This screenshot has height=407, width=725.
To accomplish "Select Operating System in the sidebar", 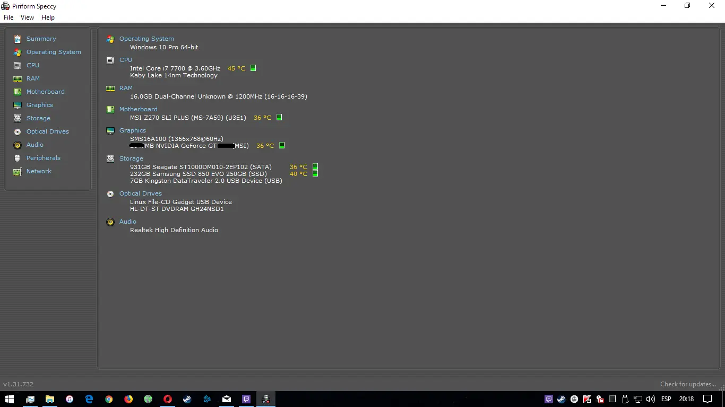I will pos(54,52).
